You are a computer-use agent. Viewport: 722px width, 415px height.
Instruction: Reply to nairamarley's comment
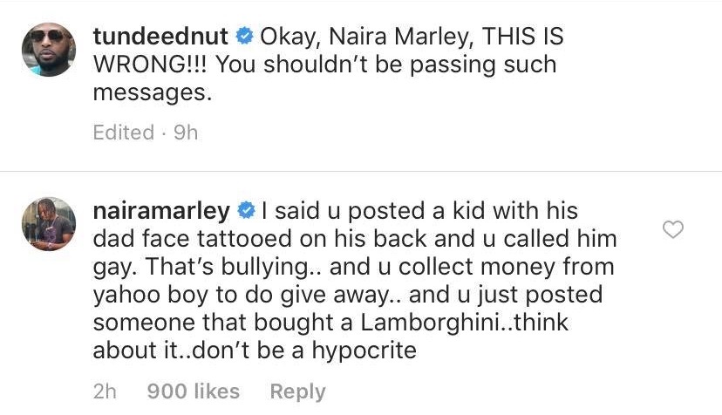pos(297,391)
